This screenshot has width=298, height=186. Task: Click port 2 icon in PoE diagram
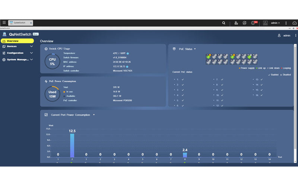pos(209,57)
